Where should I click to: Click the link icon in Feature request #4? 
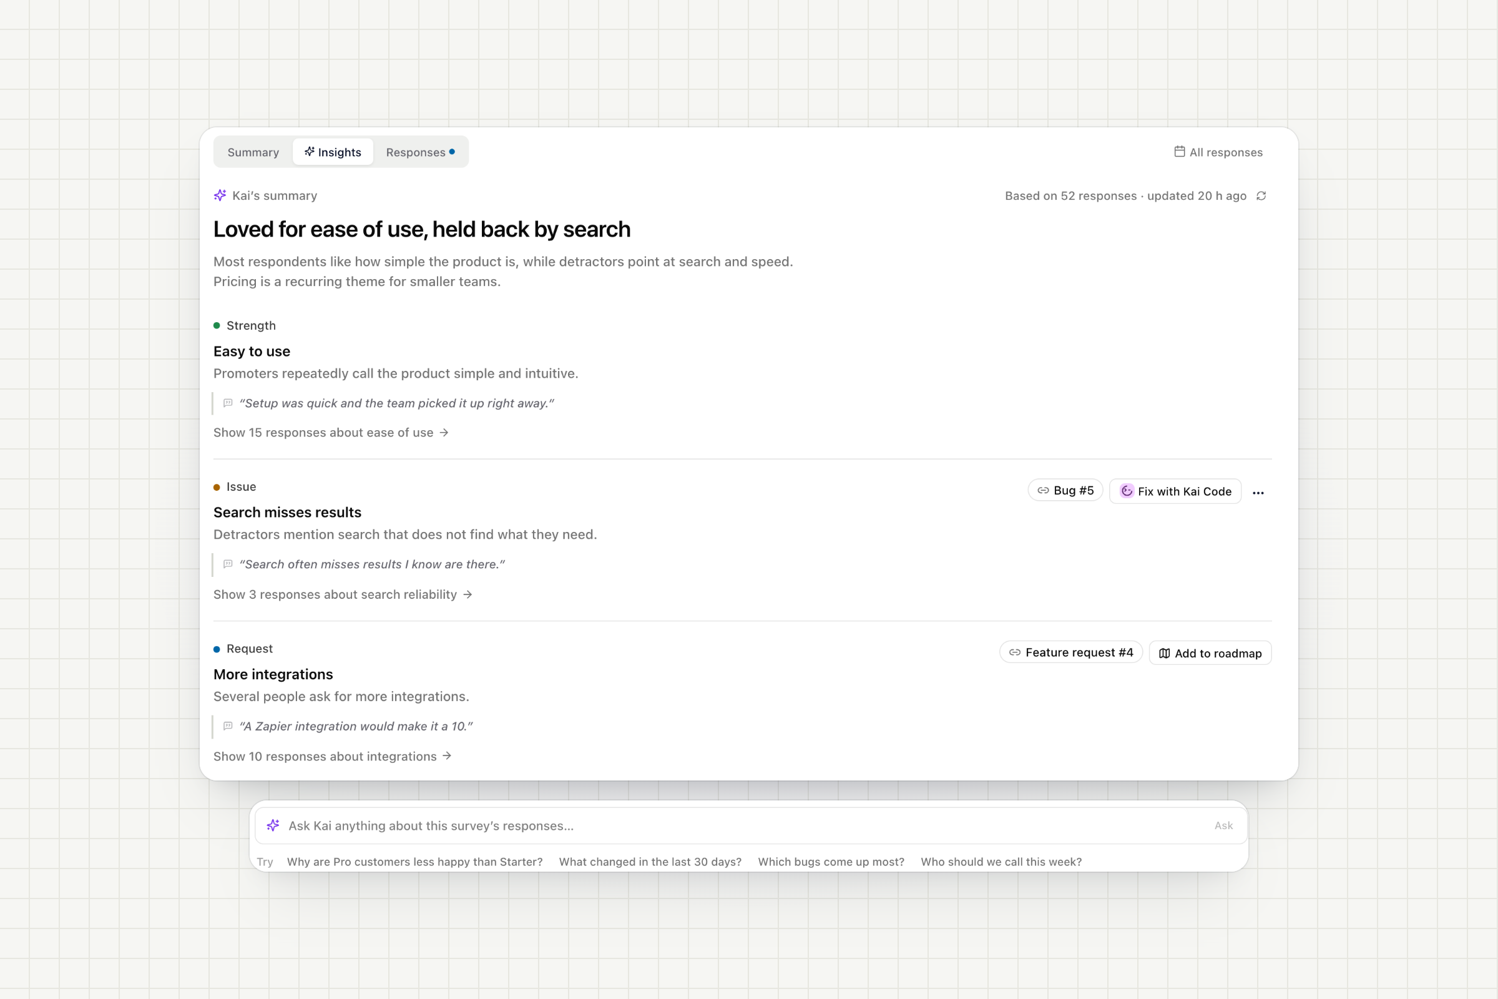(1015, 652)
